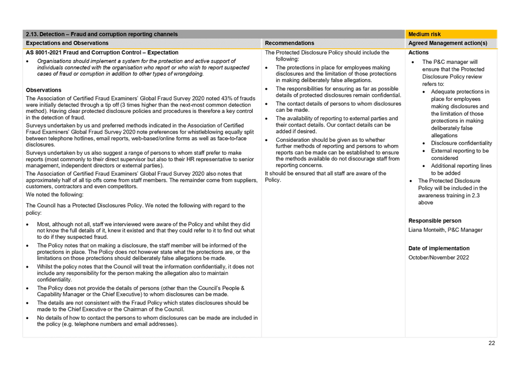Viewport: 517px width, 365px height.
Task: Click the sentence 'It should be ensured that all staff'
Action: pyautogui.click(x=325, y=177)
